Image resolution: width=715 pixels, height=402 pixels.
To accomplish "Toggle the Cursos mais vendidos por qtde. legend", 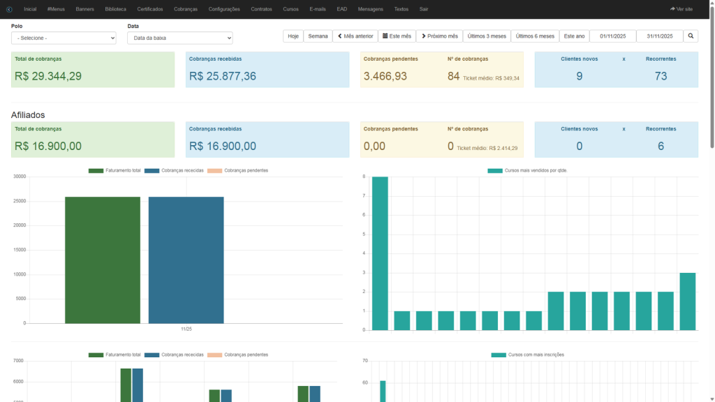I will (x=527, y=170).
